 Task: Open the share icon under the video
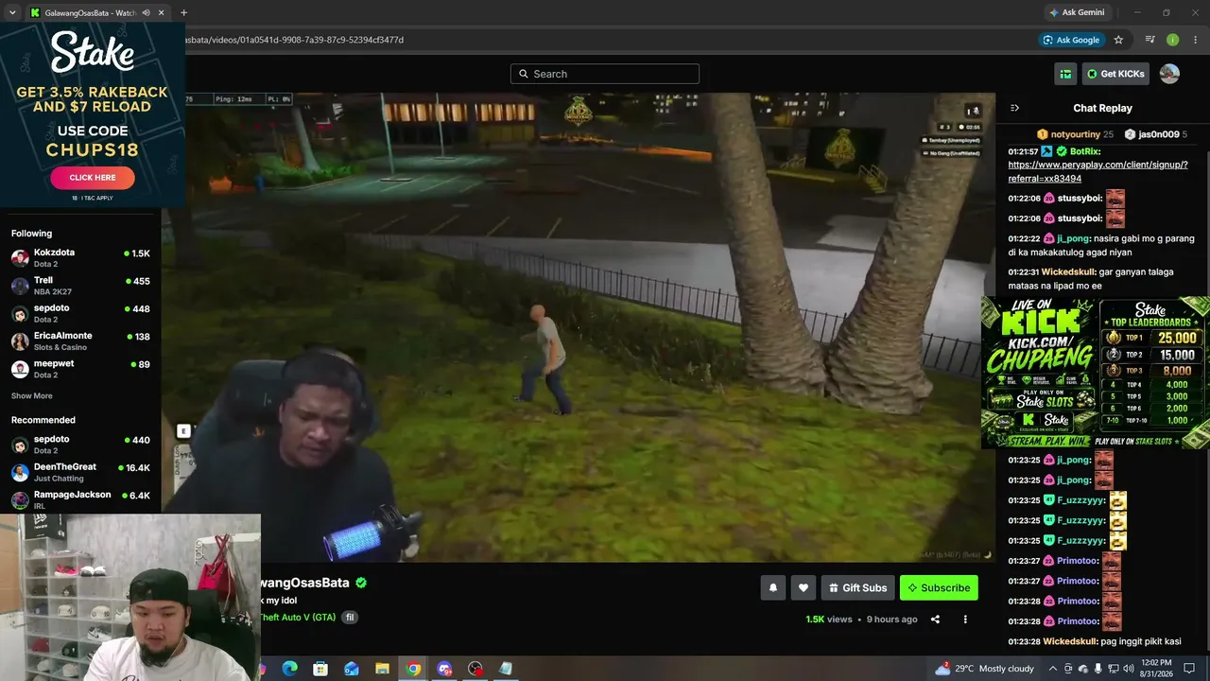[935, 620]
